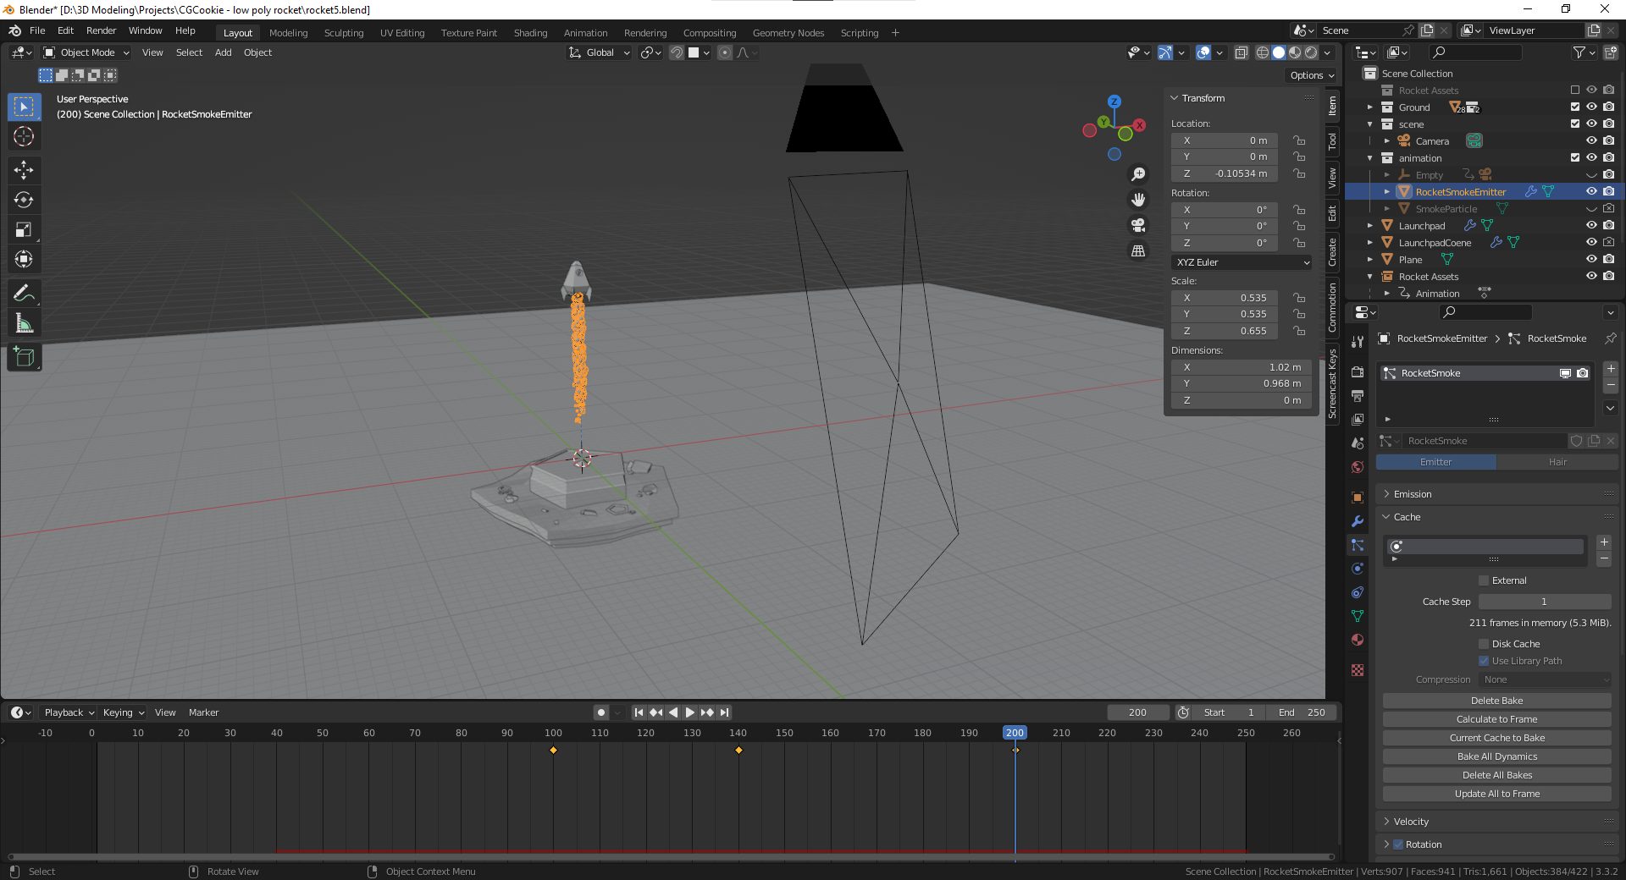Select the Rotate tool

(x=24, y=200)
